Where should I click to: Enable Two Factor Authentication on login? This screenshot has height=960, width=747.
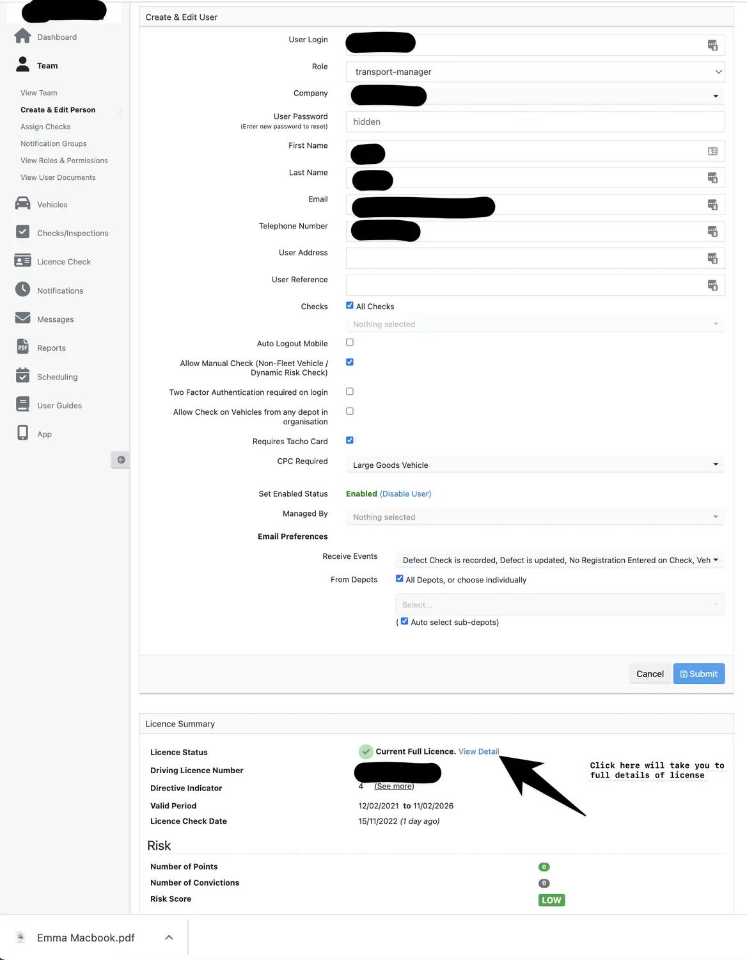click(349, 391)
